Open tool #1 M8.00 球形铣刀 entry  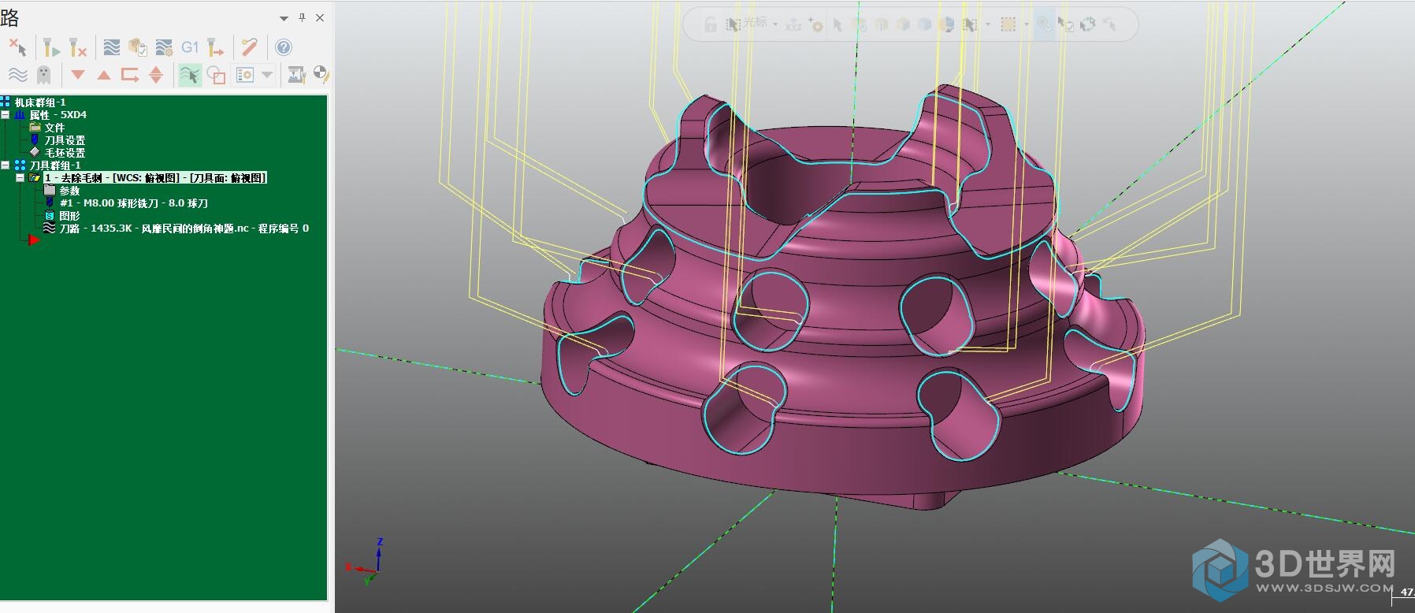[134, 203]
